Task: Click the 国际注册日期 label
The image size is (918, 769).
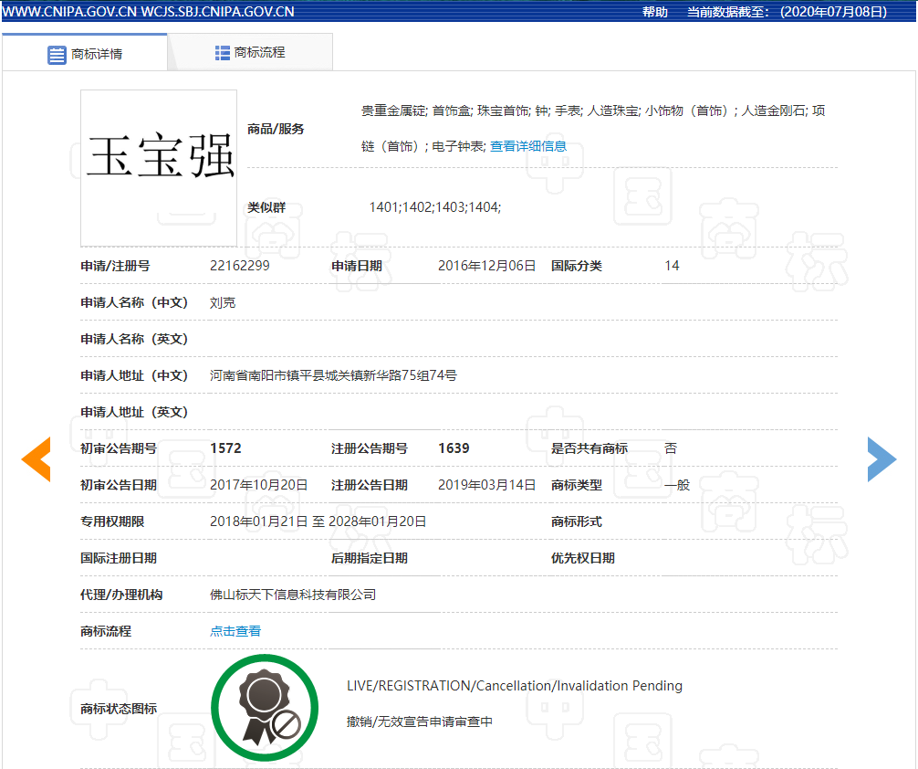Action: pyautogui.click(x=119, y=558)
